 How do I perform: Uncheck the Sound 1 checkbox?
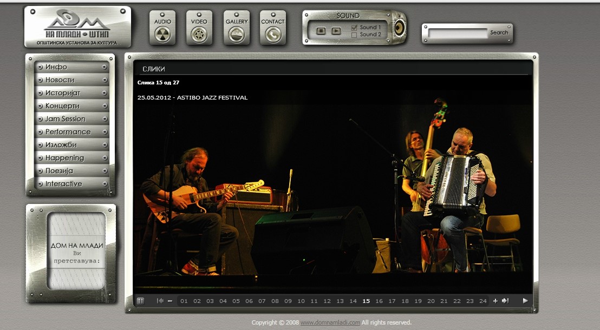[x=354, y=28]
